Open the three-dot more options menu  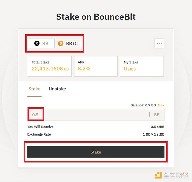point(159,43)
